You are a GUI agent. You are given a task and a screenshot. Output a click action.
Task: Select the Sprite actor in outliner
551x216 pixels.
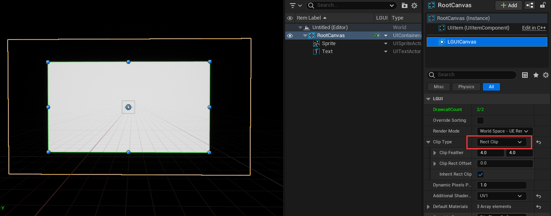click(x=328, y=43)
